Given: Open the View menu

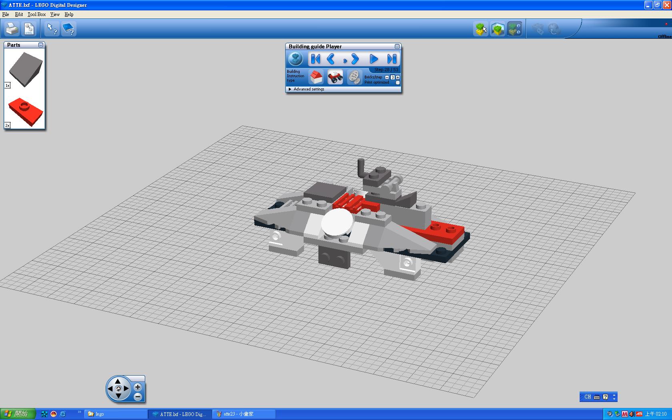Looking at the screenshot, I should click(55, 14).
